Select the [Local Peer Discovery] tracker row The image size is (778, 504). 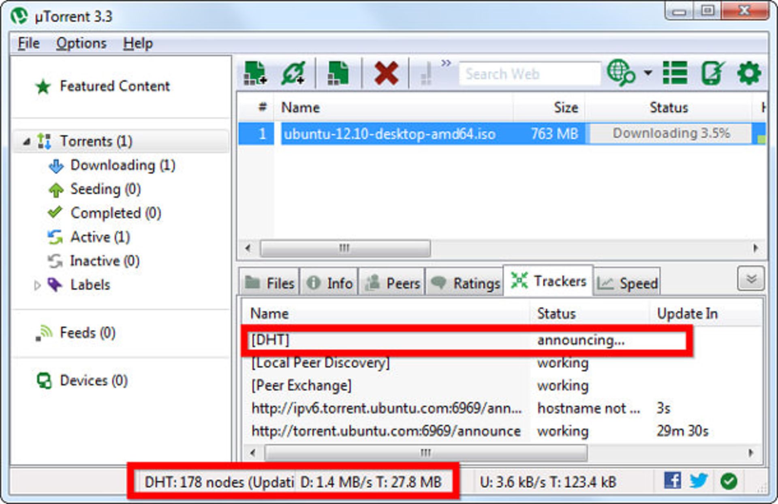502,362
